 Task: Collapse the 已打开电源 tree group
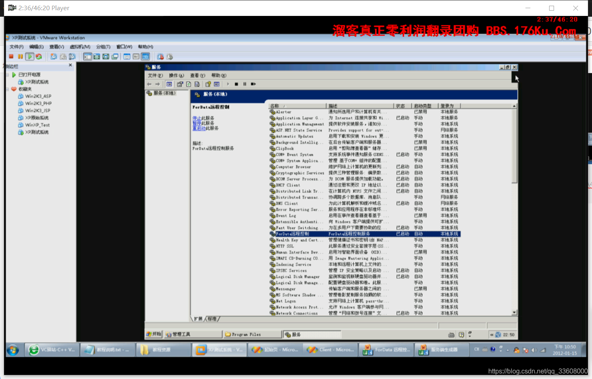coord(7,75)
